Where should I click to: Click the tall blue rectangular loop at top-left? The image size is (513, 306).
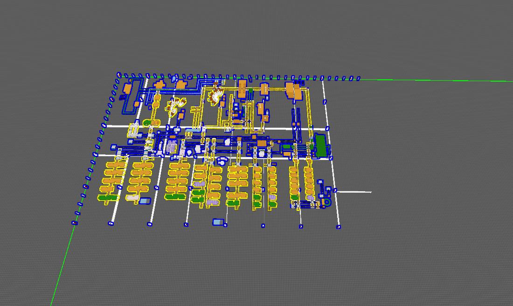click(x=132, y=97)
